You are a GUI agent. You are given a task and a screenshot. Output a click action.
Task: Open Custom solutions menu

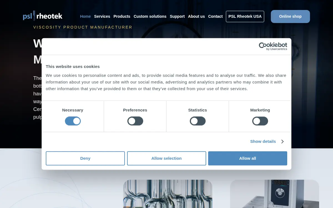coord(150,16)
